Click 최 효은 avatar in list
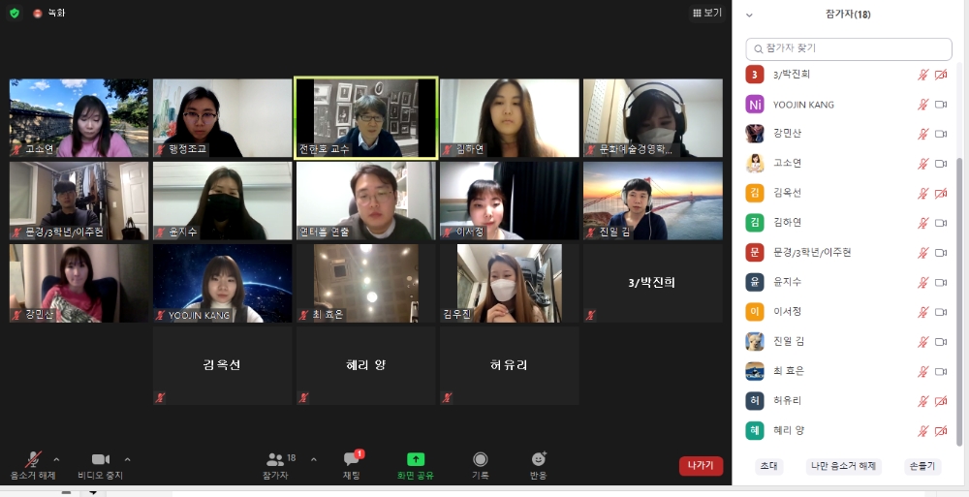The image size is (969, 497). [x=755, y=371]
